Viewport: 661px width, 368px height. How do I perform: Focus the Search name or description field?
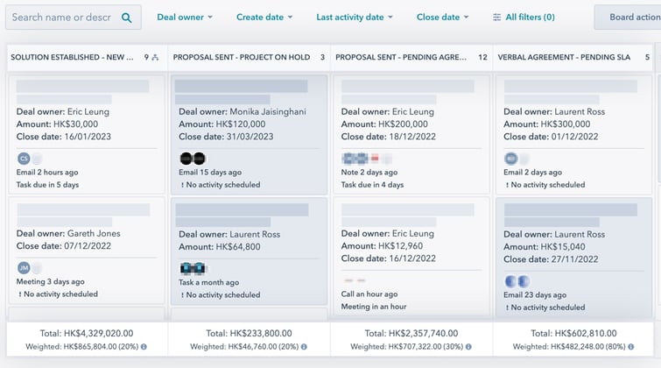click(x=61, y=18)
